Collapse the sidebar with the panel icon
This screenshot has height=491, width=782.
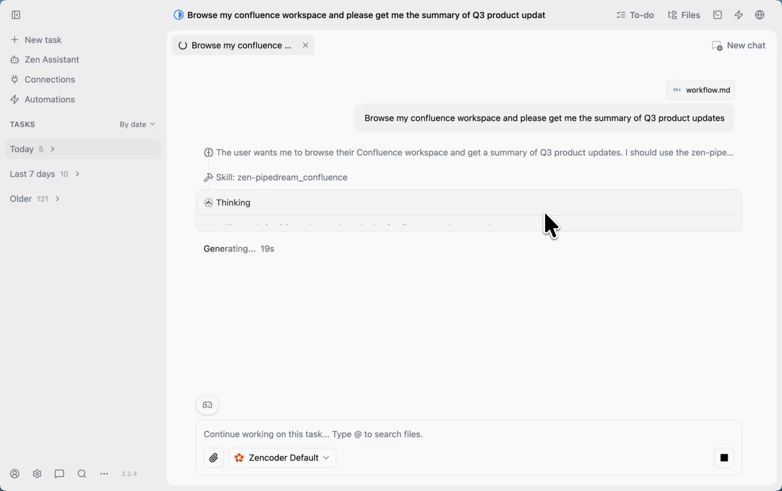click(x=16, y=15)
